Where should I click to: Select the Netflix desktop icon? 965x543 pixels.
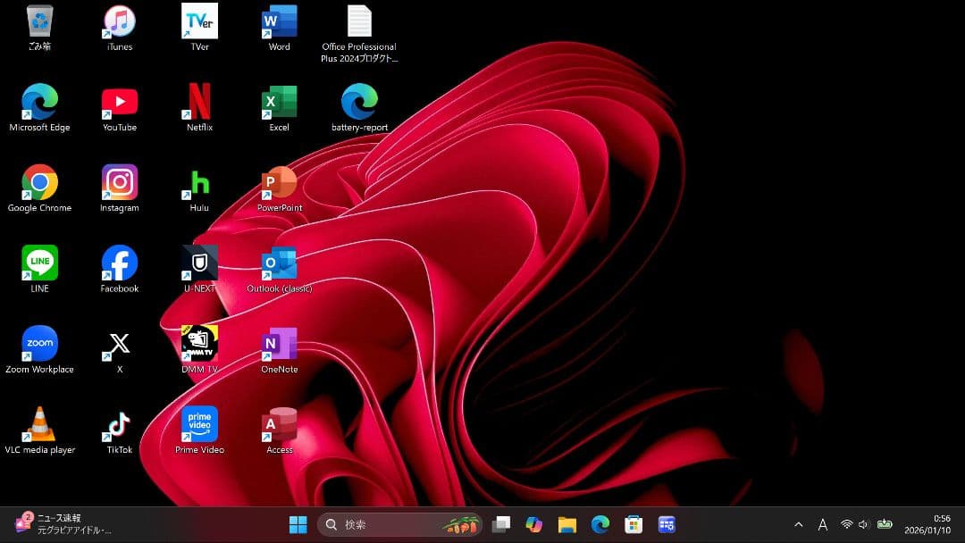[199, 102]
